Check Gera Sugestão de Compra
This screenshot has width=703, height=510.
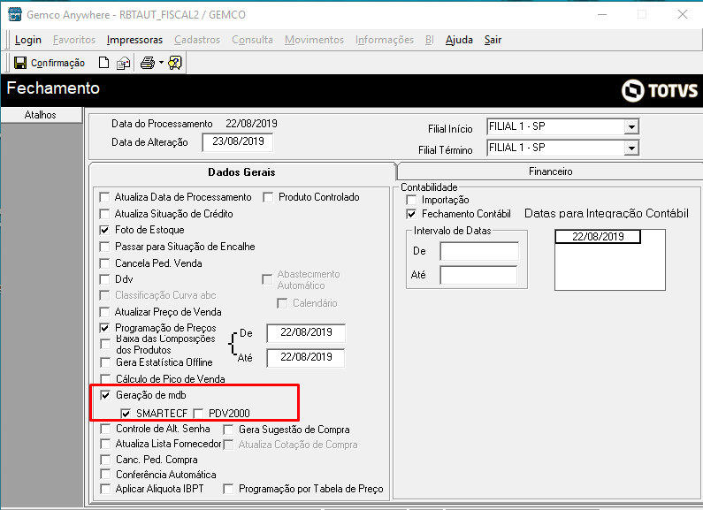click(x=228, y=430)
